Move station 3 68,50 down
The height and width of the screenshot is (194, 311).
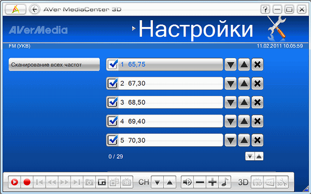(231, 102)
